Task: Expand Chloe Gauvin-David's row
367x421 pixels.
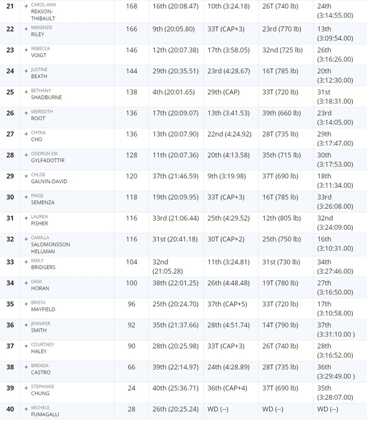Action: (x=26, y=176)
